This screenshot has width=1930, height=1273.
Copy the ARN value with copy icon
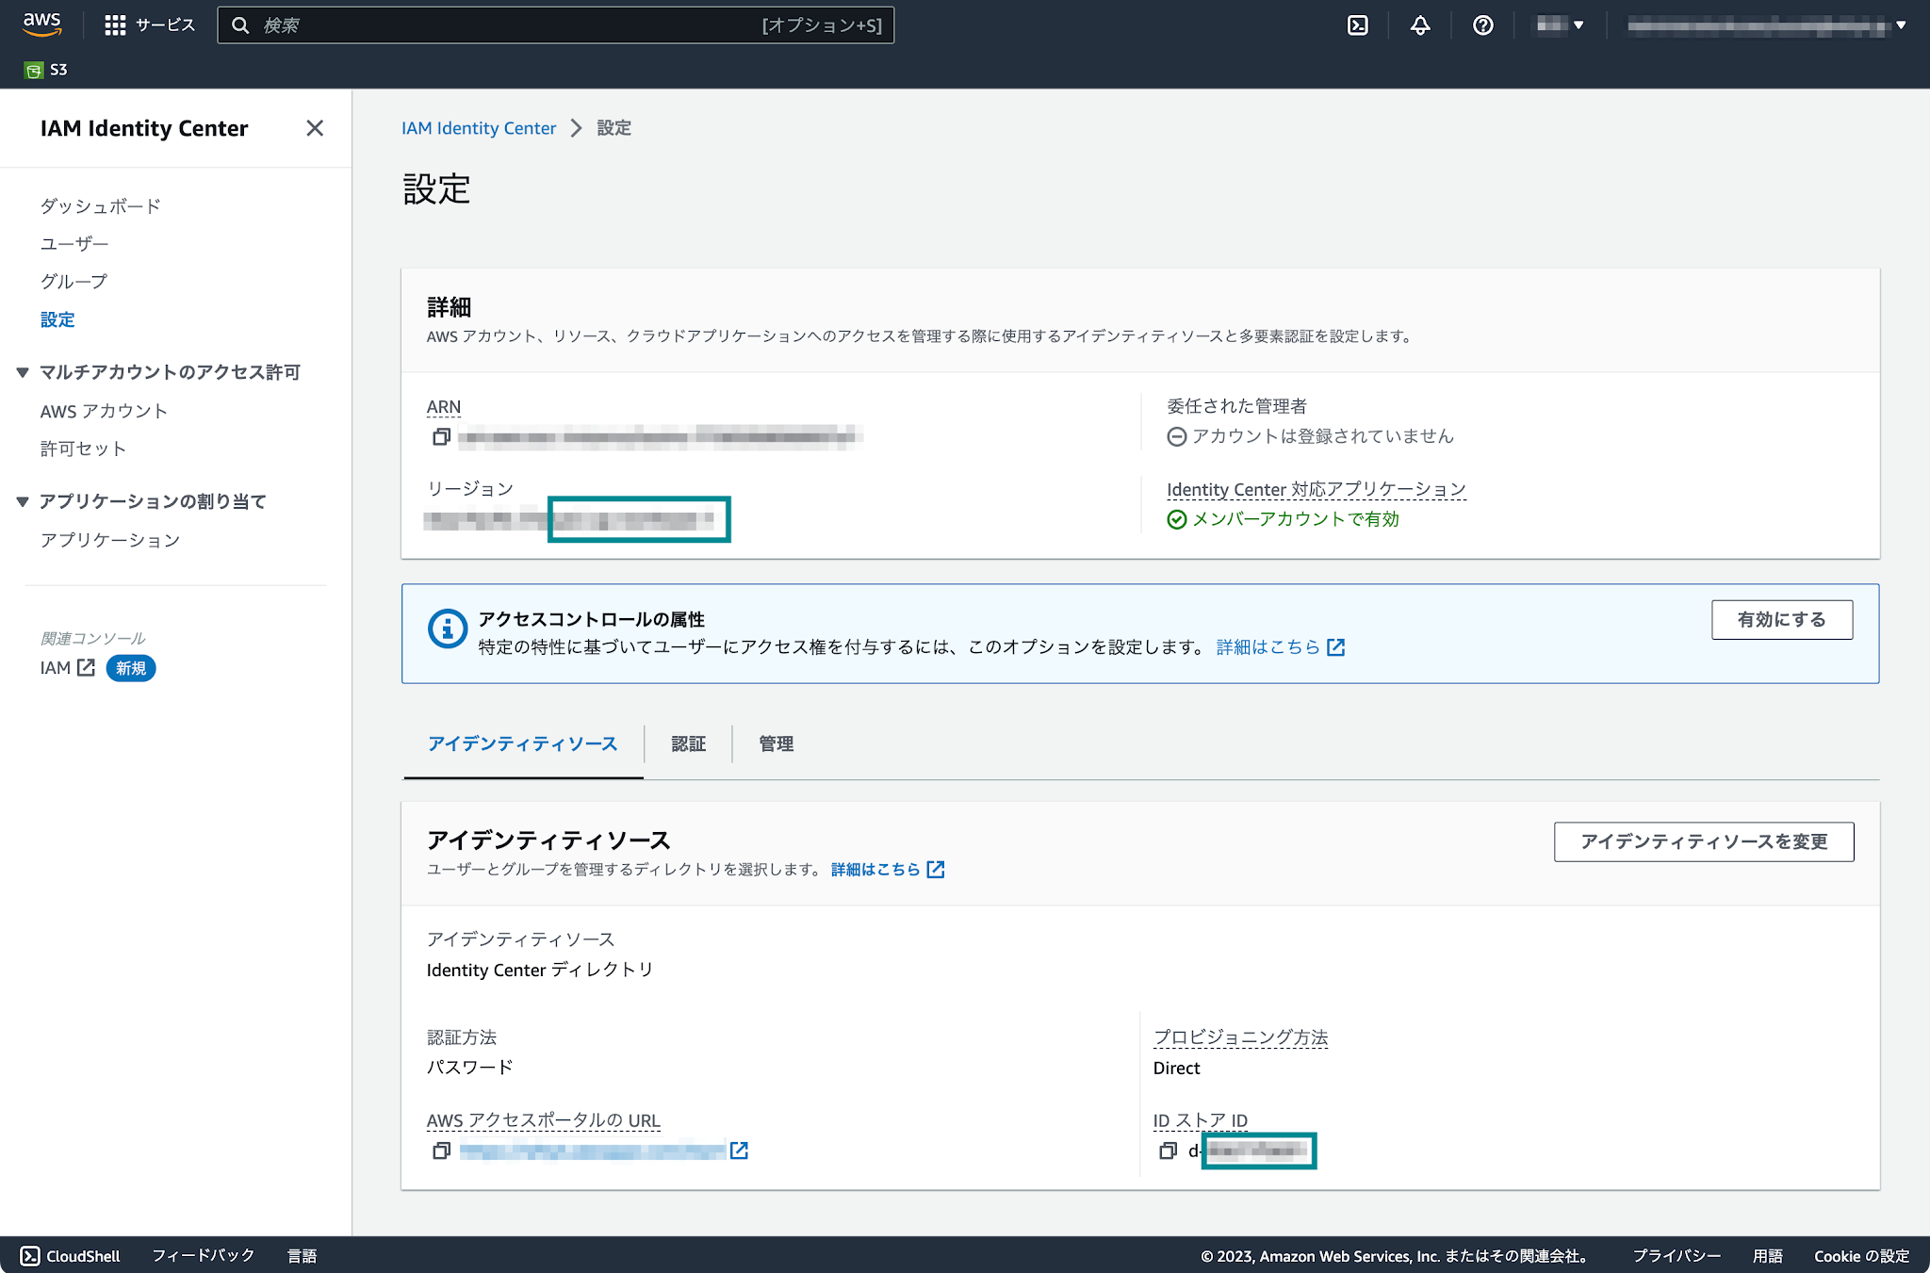coord(441,436)
